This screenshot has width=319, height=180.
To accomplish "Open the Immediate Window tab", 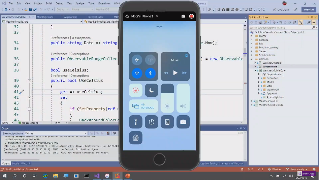I will 231,163.
